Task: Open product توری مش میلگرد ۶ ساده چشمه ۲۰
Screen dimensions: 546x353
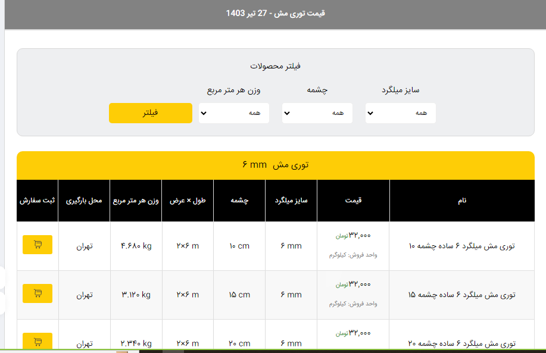Action: pos(461,343)
